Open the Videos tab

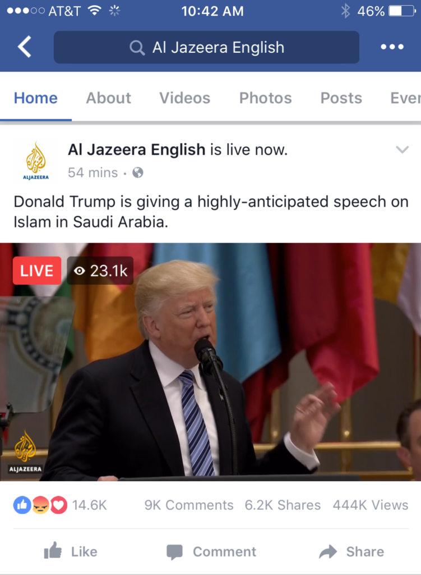pos(184,98)
